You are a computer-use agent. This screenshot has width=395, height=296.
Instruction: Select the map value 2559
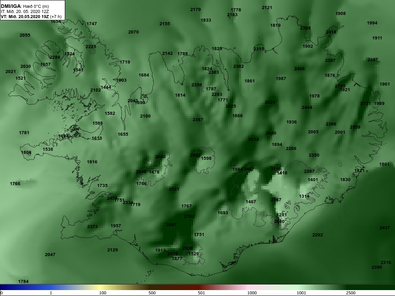[x=355, y=127]
